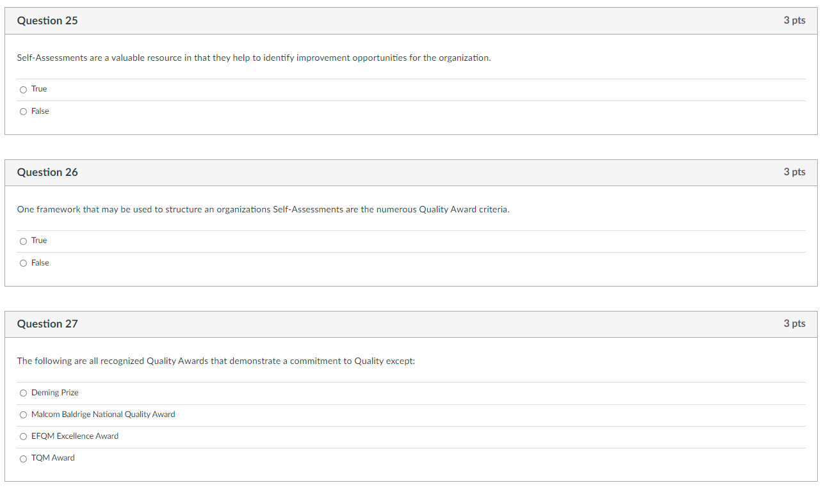Click the 3 pts label on Question 26
The image size is (828, 490).
pos(795,172)
